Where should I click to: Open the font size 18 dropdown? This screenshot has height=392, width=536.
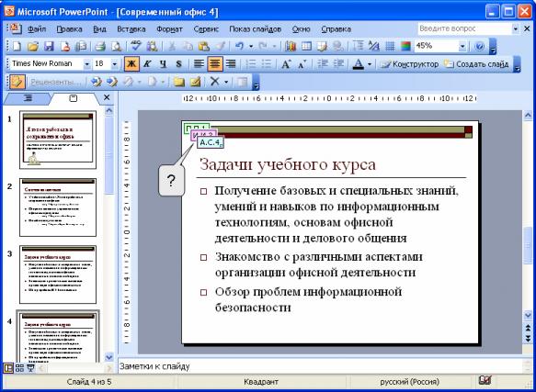[115, 64]
